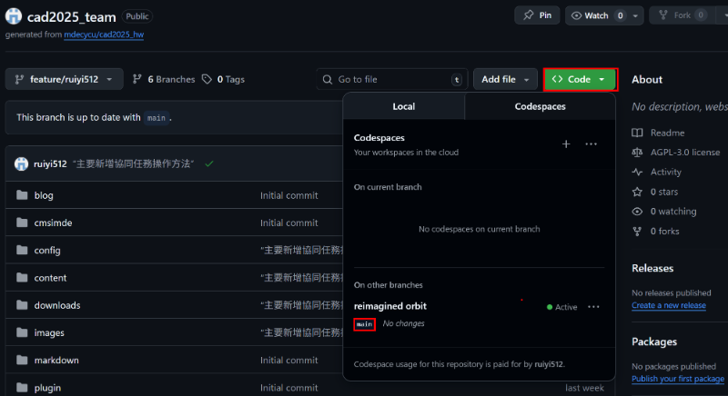Toggle the green Code button menu
The image size is (728, 396).
580,79
